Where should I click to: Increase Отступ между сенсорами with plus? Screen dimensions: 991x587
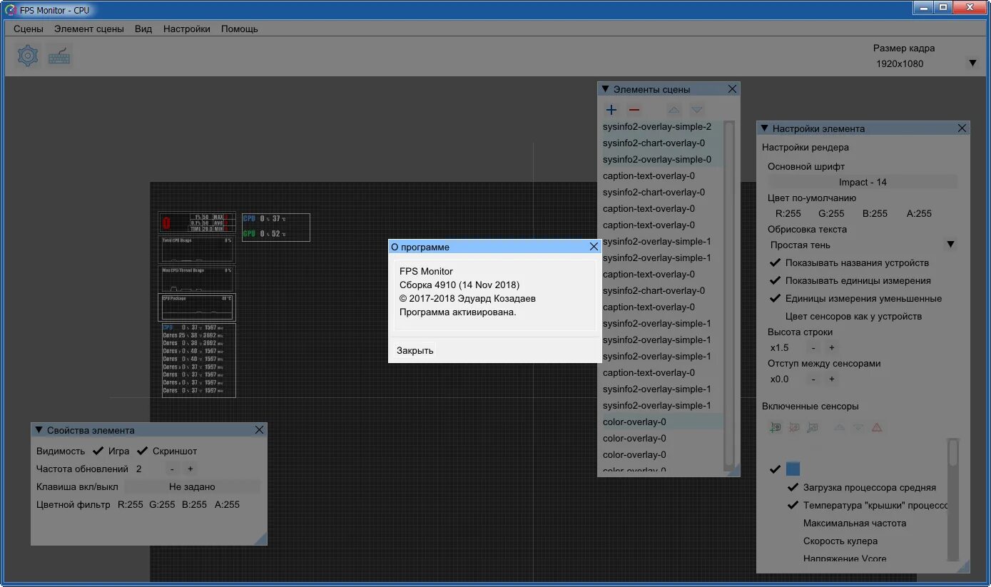tap(831, 379)
